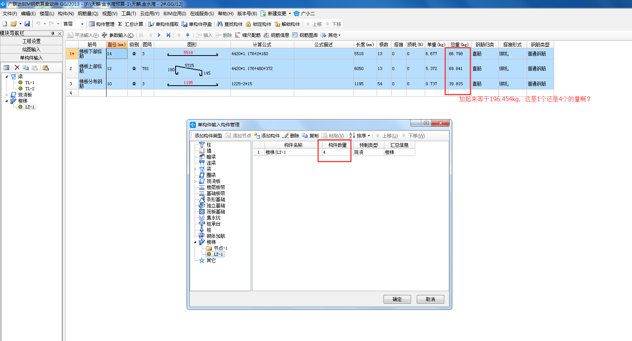Click 单构件存盘 in the toolbar

(197, 24)
